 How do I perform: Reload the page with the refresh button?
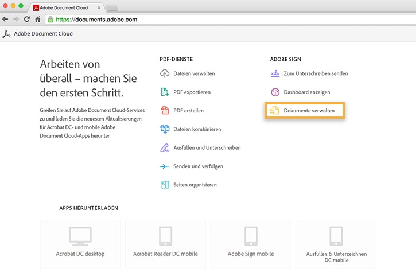coord(26,19)
